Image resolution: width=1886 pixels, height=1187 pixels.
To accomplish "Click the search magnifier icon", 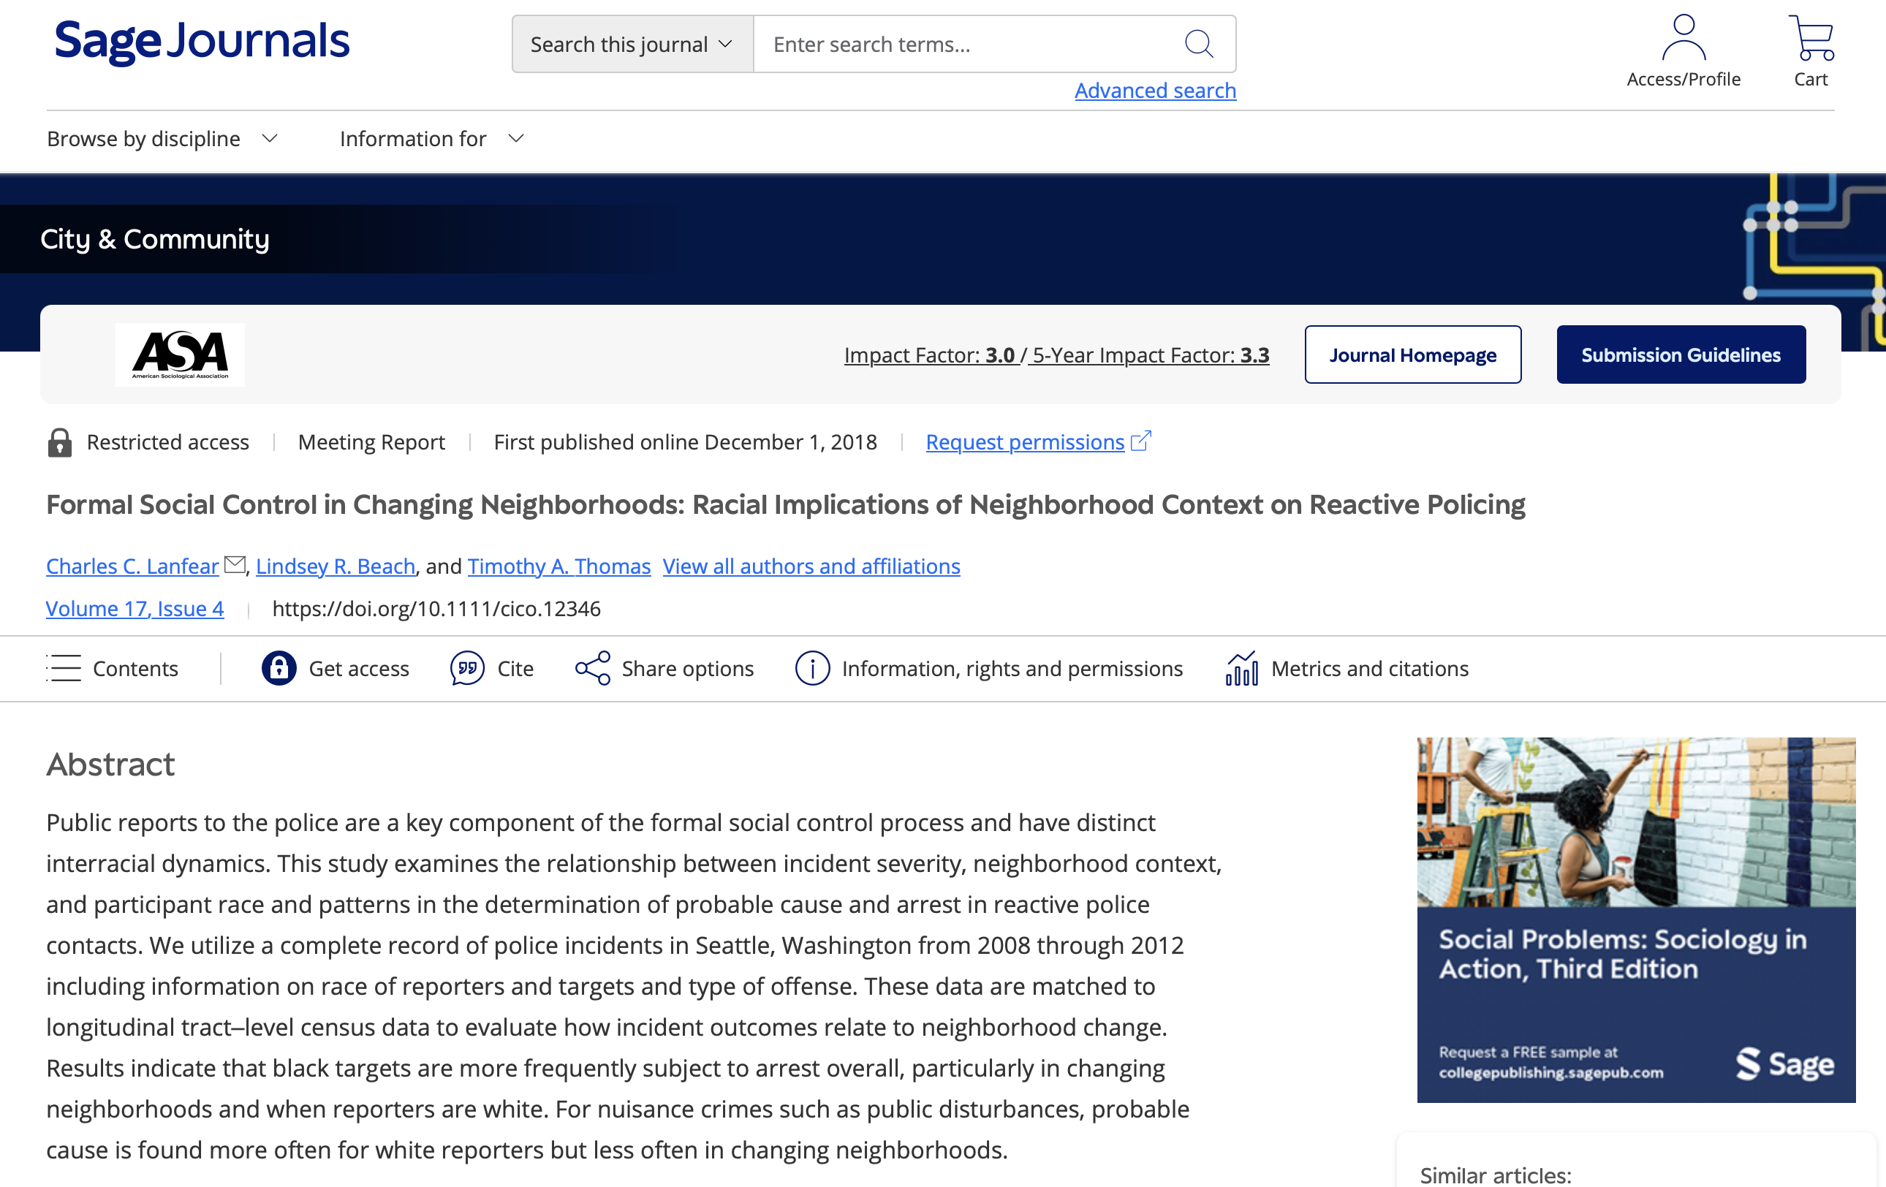I will [x=1198, y=44].
